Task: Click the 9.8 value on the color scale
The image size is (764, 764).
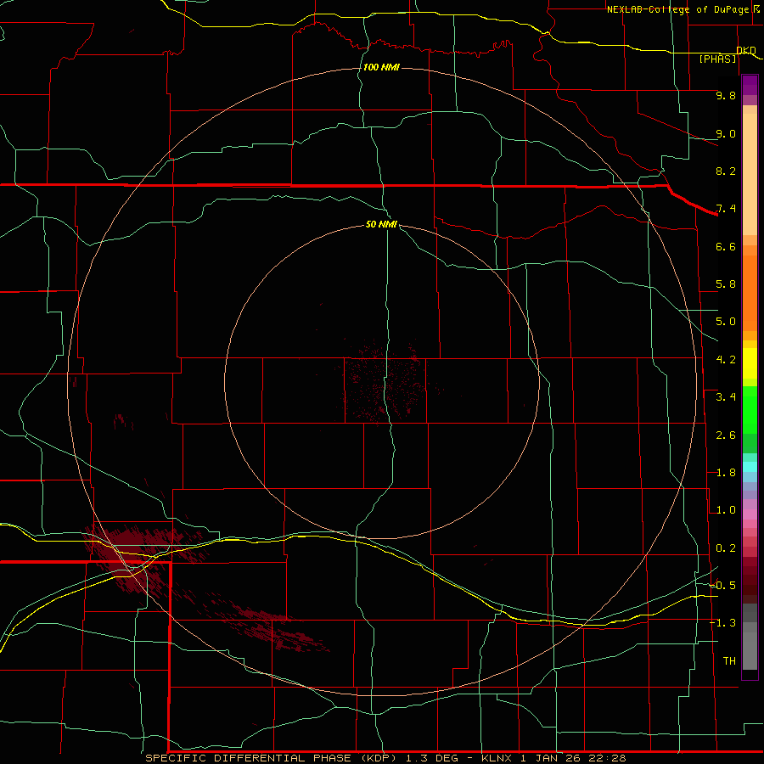Action: click(x=726, y=95)
